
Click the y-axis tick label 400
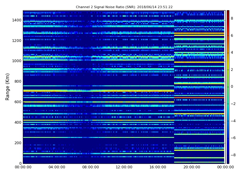coord(18,122)
